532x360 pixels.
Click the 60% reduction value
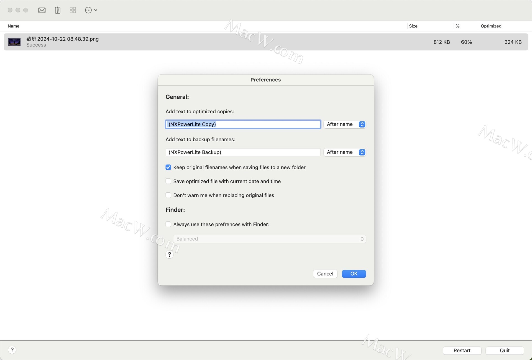tap(466, 42)
